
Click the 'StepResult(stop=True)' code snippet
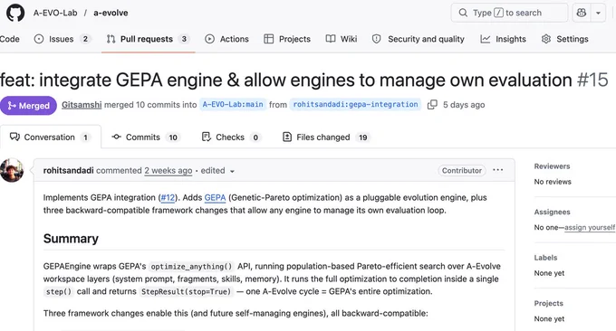[187, 291]
